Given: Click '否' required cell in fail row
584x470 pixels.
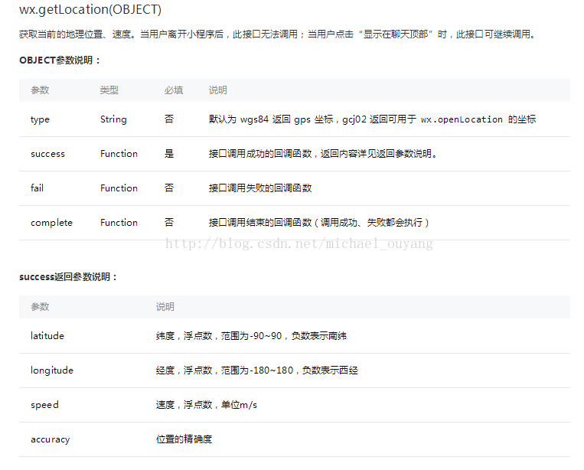Looking at the screenshot, I should click(x=169, y=188).
